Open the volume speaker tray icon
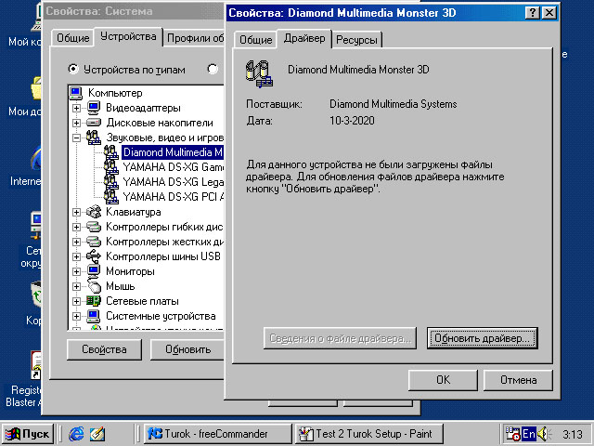Viewport: 594px width, 446px height. [544, 434]
